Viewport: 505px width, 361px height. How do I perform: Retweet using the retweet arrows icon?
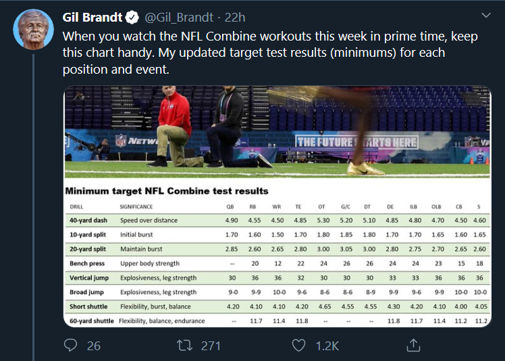click(185, 345)
